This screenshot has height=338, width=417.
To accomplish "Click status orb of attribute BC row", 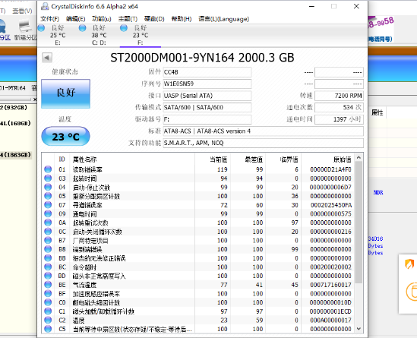I will tap(48, 267).
